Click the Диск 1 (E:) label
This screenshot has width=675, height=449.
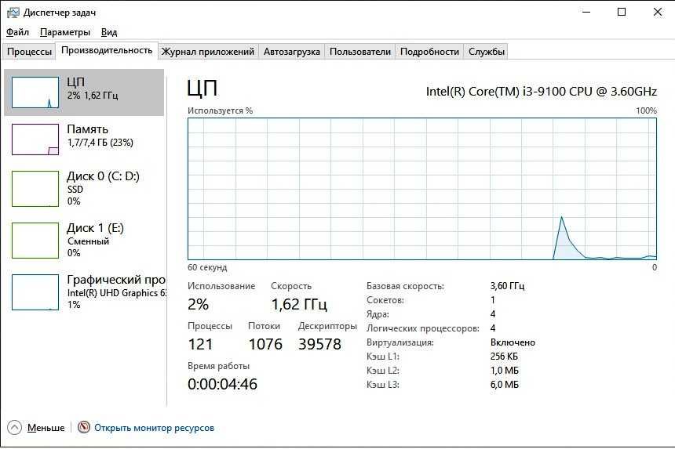coord(96,228)
